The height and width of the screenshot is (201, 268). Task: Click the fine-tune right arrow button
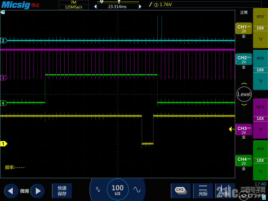click(38, 191)
